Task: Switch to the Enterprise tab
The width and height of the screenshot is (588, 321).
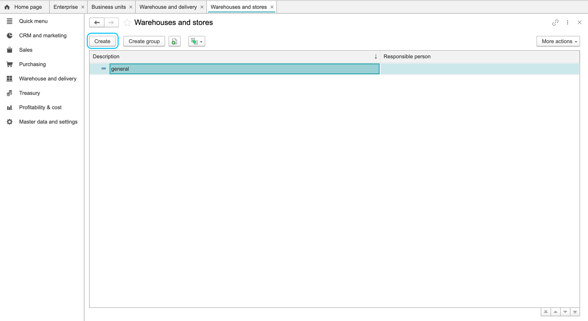Action: [65, 7]
